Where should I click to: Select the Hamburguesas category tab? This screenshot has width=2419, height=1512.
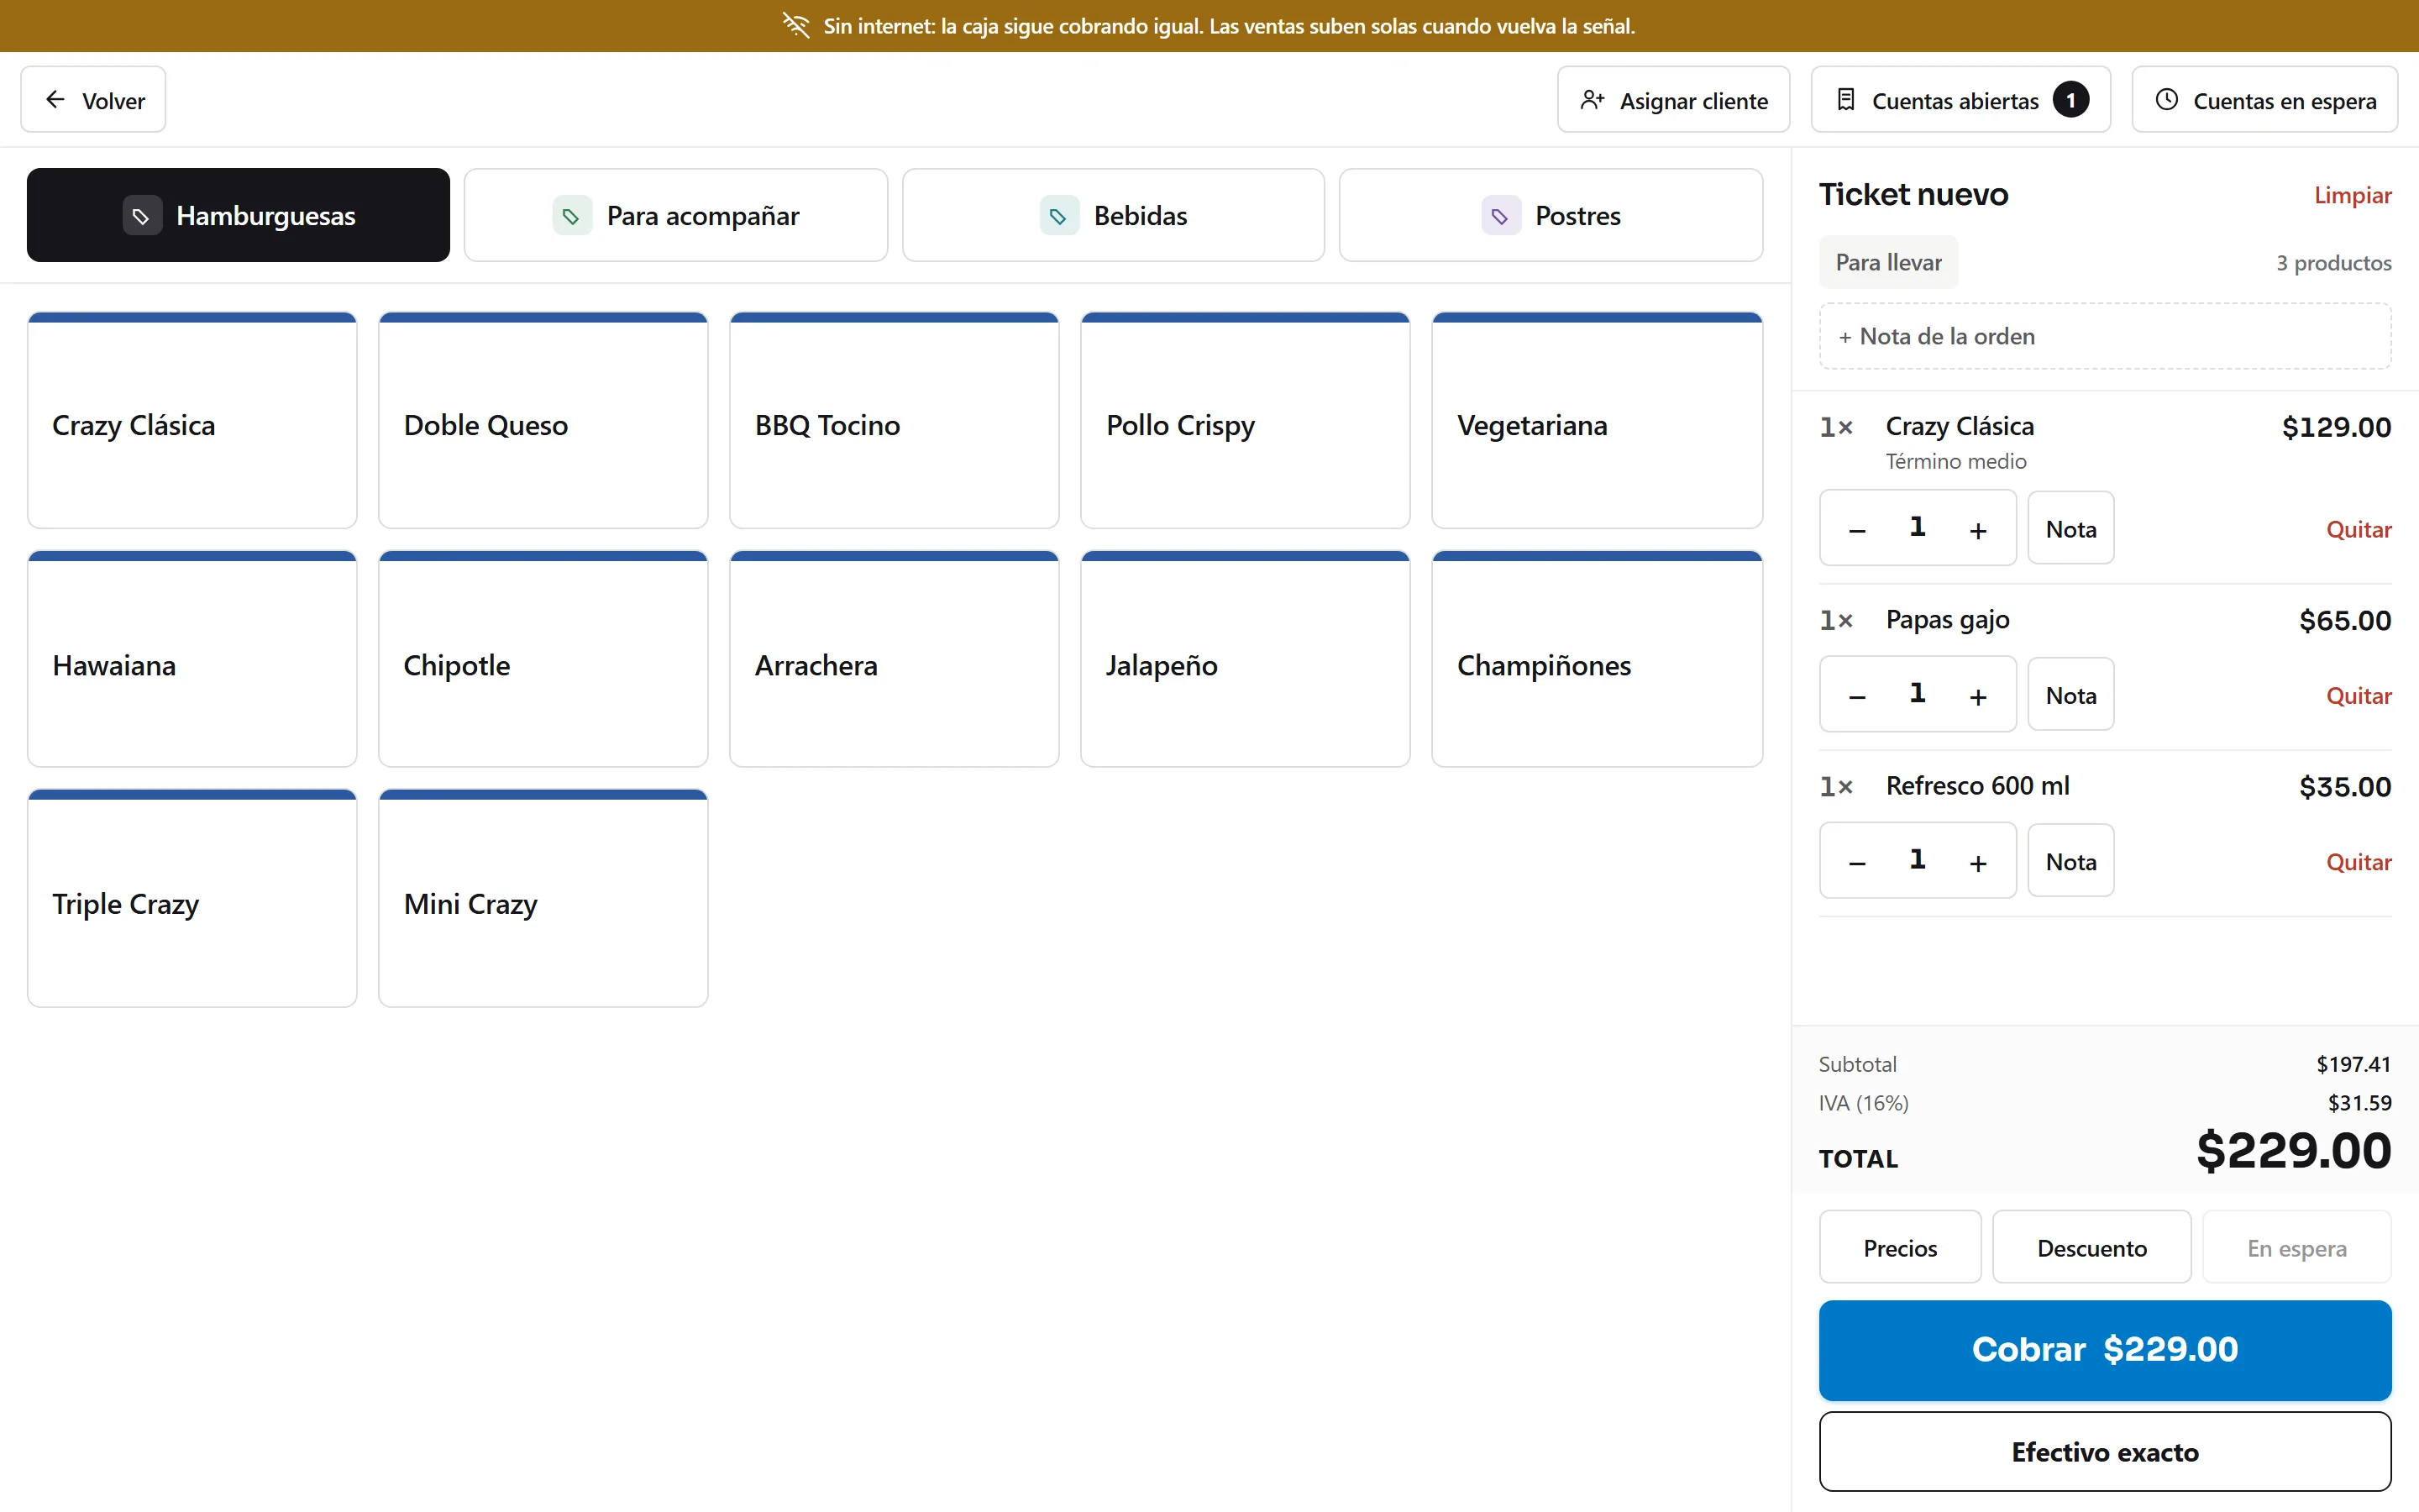click(238, 215)
